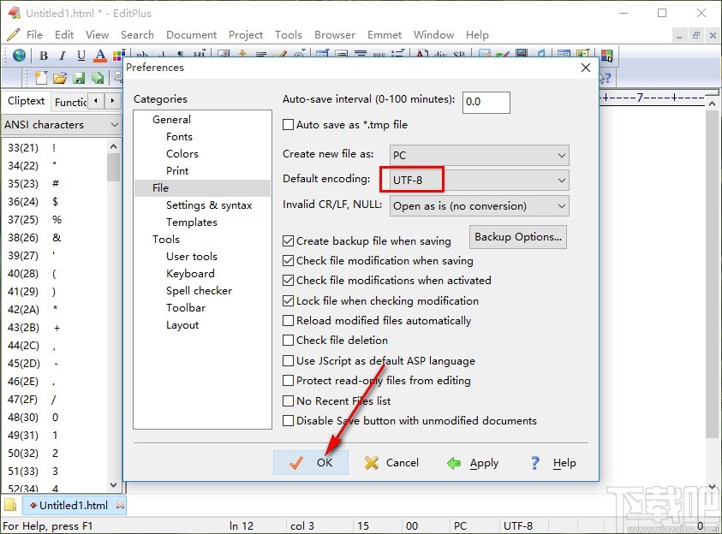
Task: Click the pencil icon in the menu bar
Action: click(14, 34)
